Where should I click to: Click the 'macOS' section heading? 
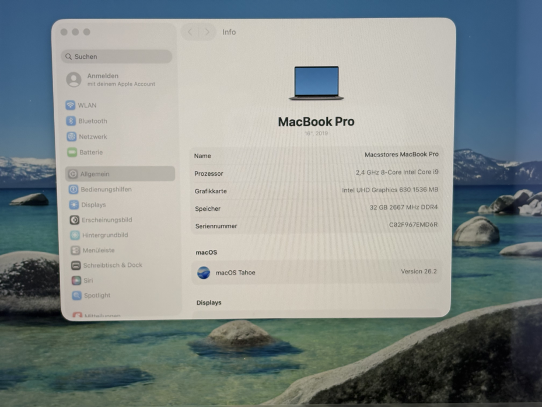pos(207,252)
